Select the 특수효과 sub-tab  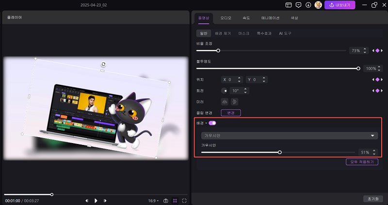(x=264, y=33)
